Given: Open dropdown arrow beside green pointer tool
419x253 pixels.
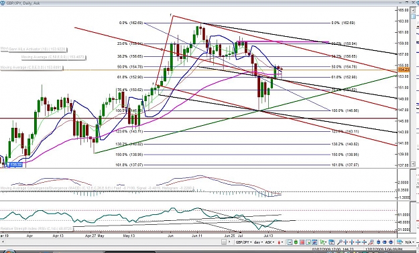Looking at the screenshot, I should pos(326,242).
